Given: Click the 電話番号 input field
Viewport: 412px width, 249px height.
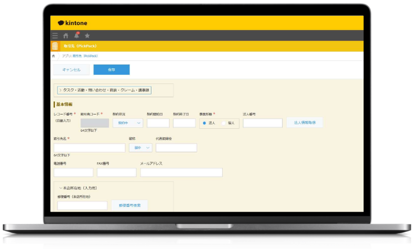Looking at the screenshot, I should pyautogui.click(x=74, y=172).
